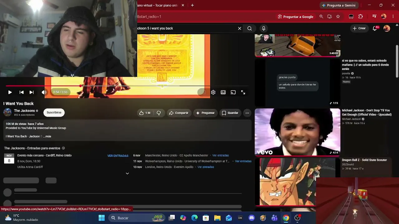Click the info icon beside Entradas para eventos
Screen dimensions: 399x224
pos(63,148)
